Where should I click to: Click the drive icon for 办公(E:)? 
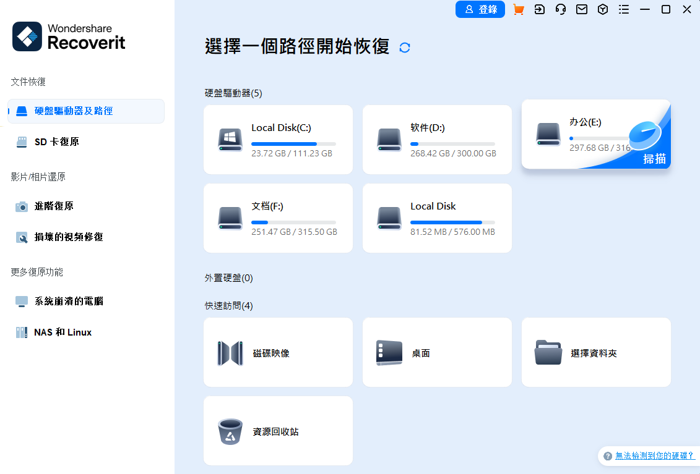pyautogui.click(x=548, y=134)
